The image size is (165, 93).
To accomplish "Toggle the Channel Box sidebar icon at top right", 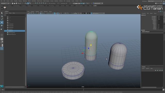I will pyautogui.click(x=164, y=3).
